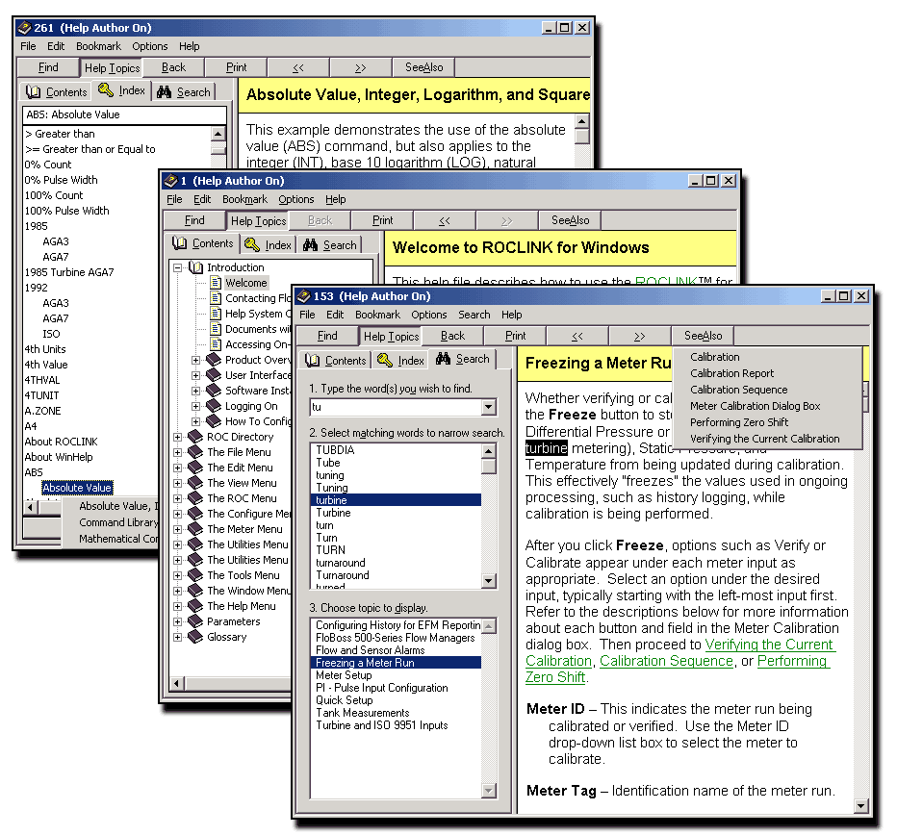Click the Index list scroll up arrow in window 261

point(218,134)
